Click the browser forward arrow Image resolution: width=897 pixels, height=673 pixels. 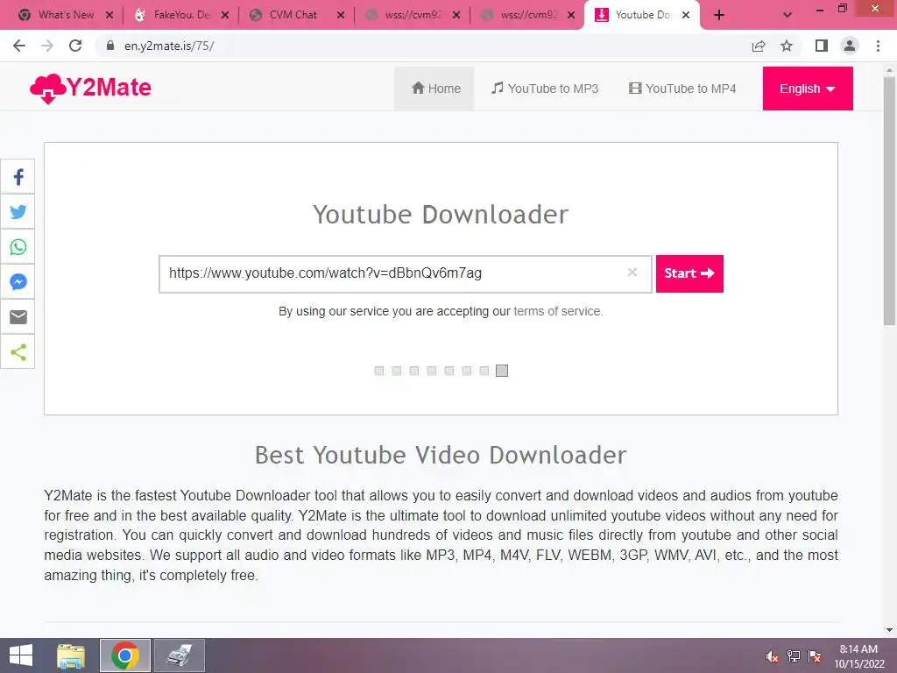click(47, 46)
